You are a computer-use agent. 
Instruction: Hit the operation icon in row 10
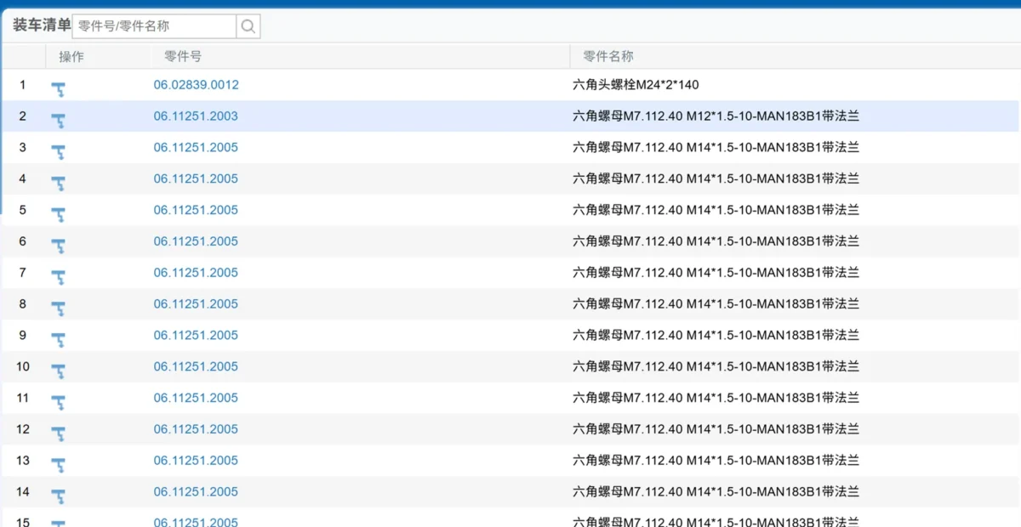point(59,371)
